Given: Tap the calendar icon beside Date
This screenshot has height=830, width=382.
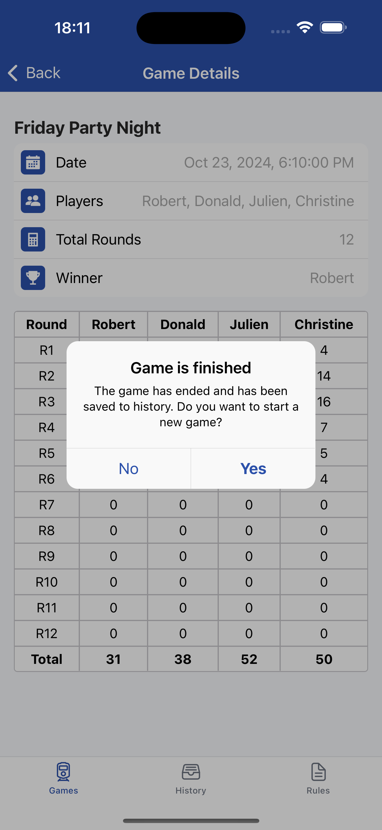Looking at the screenshot, I should [33, 162].
